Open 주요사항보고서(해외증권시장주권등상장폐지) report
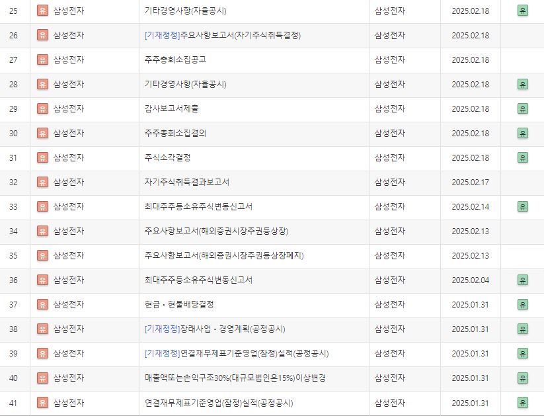Image resolution: width=544 pixels, height=416 pixels. point(224,255)
